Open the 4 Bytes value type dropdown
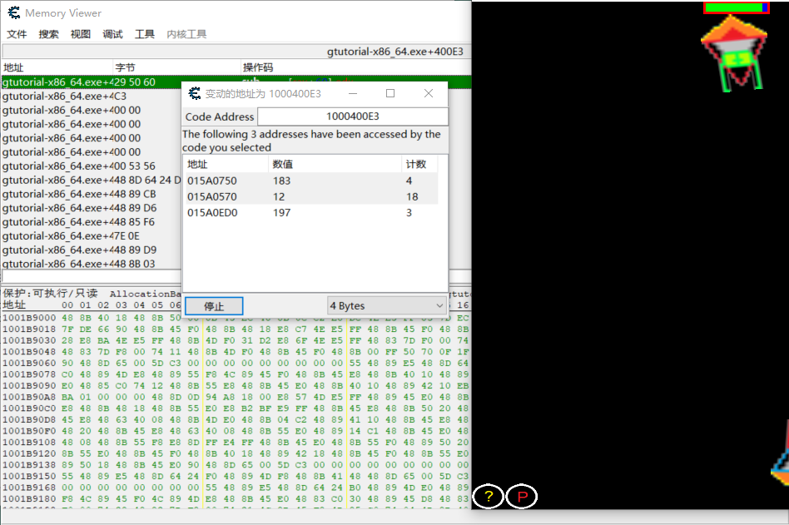This screenshot has height=525, width=789. (386, 306)
